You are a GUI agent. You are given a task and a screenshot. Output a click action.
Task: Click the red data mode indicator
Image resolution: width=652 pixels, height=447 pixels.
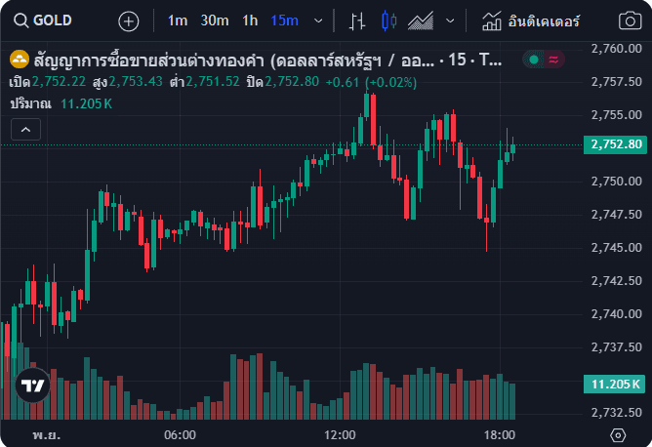553,60
